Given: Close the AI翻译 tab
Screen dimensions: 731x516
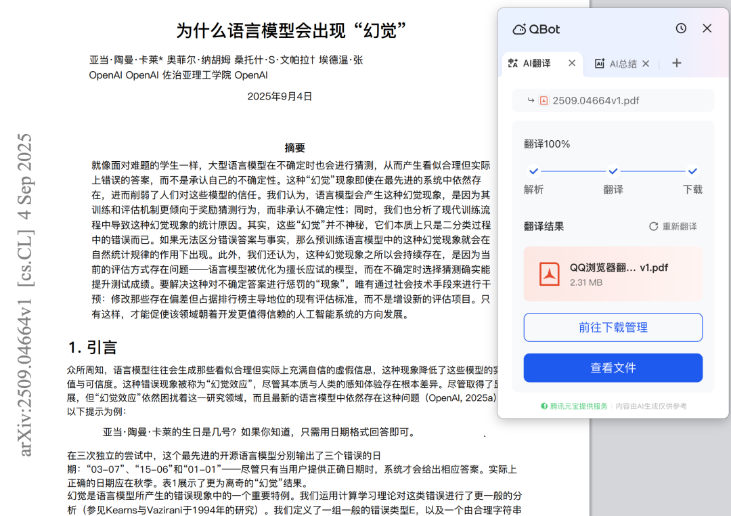Looking at the screenshot, I should point(572,63).
